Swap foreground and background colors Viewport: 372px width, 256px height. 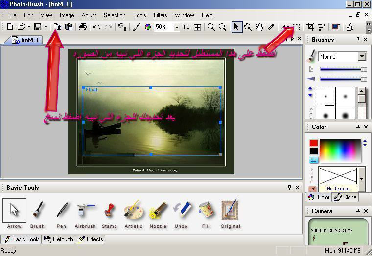coord(314,160)
